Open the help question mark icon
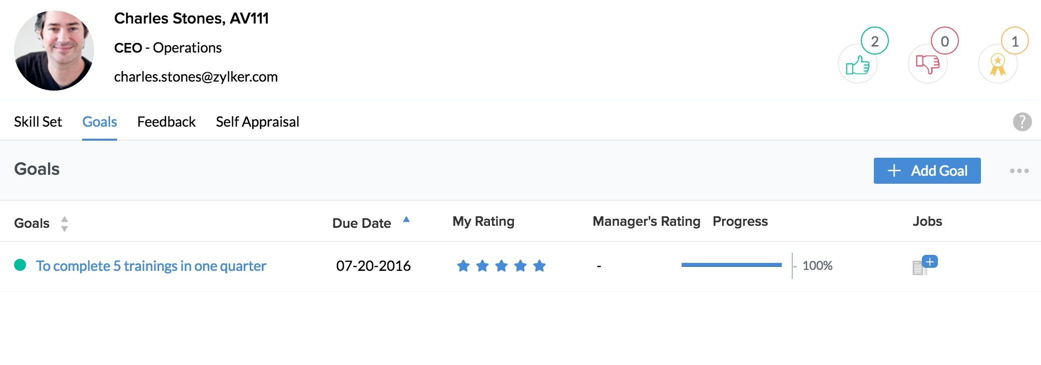The image size is (1041, 365). click(1022, 122)
